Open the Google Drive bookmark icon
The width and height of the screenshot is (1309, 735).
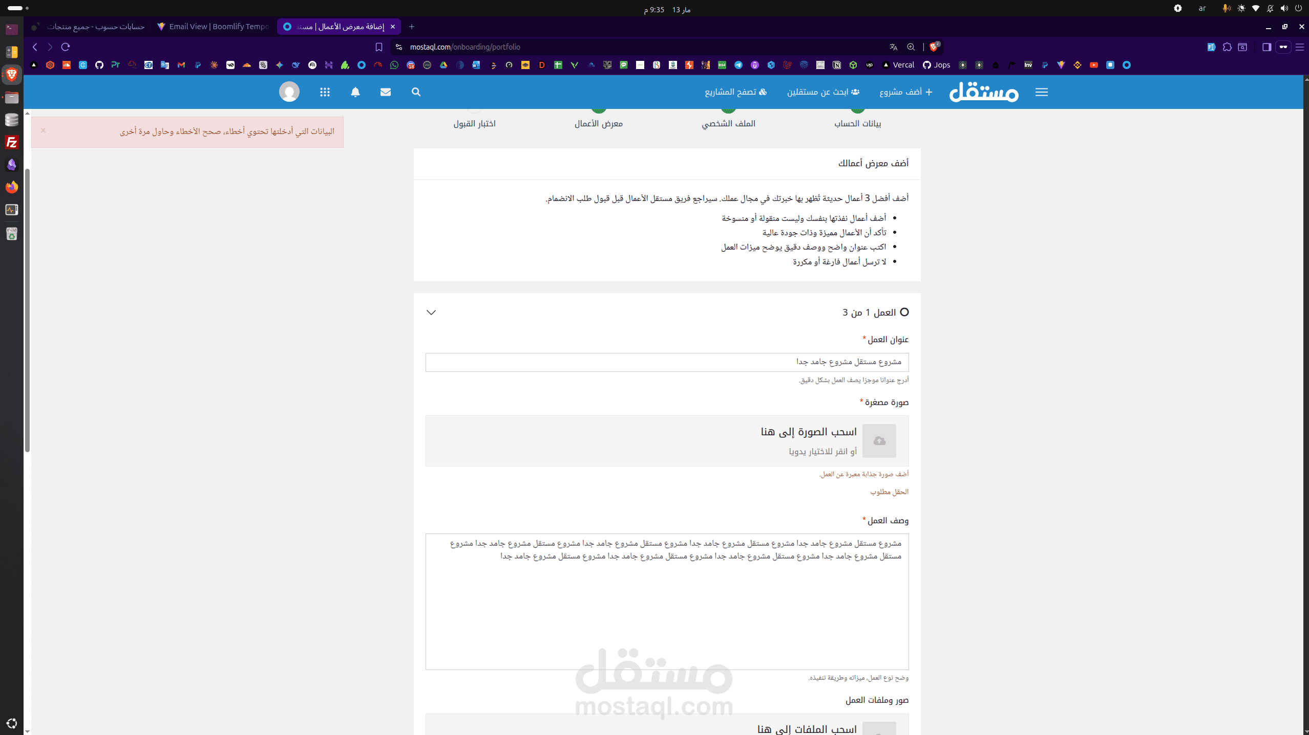pos(444,65)
